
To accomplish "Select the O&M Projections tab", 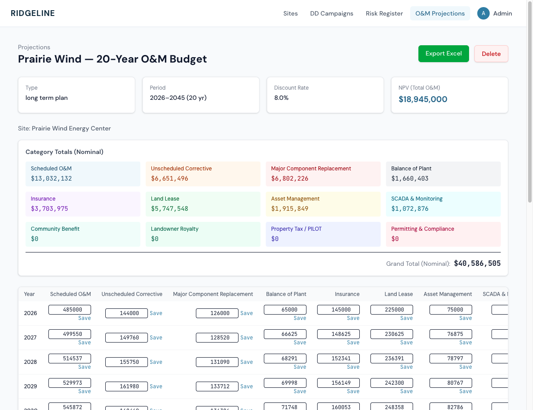I will 440,13.
